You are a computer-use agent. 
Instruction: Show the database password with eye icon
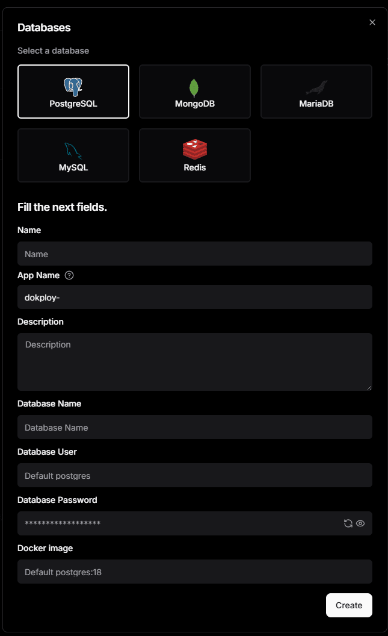point(360,523)
